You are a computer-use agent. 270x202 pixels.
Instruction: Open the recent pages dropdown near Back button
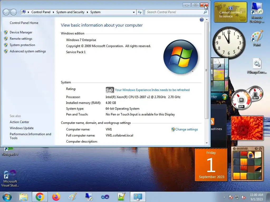pyautogui.click(x=19, y=12)
